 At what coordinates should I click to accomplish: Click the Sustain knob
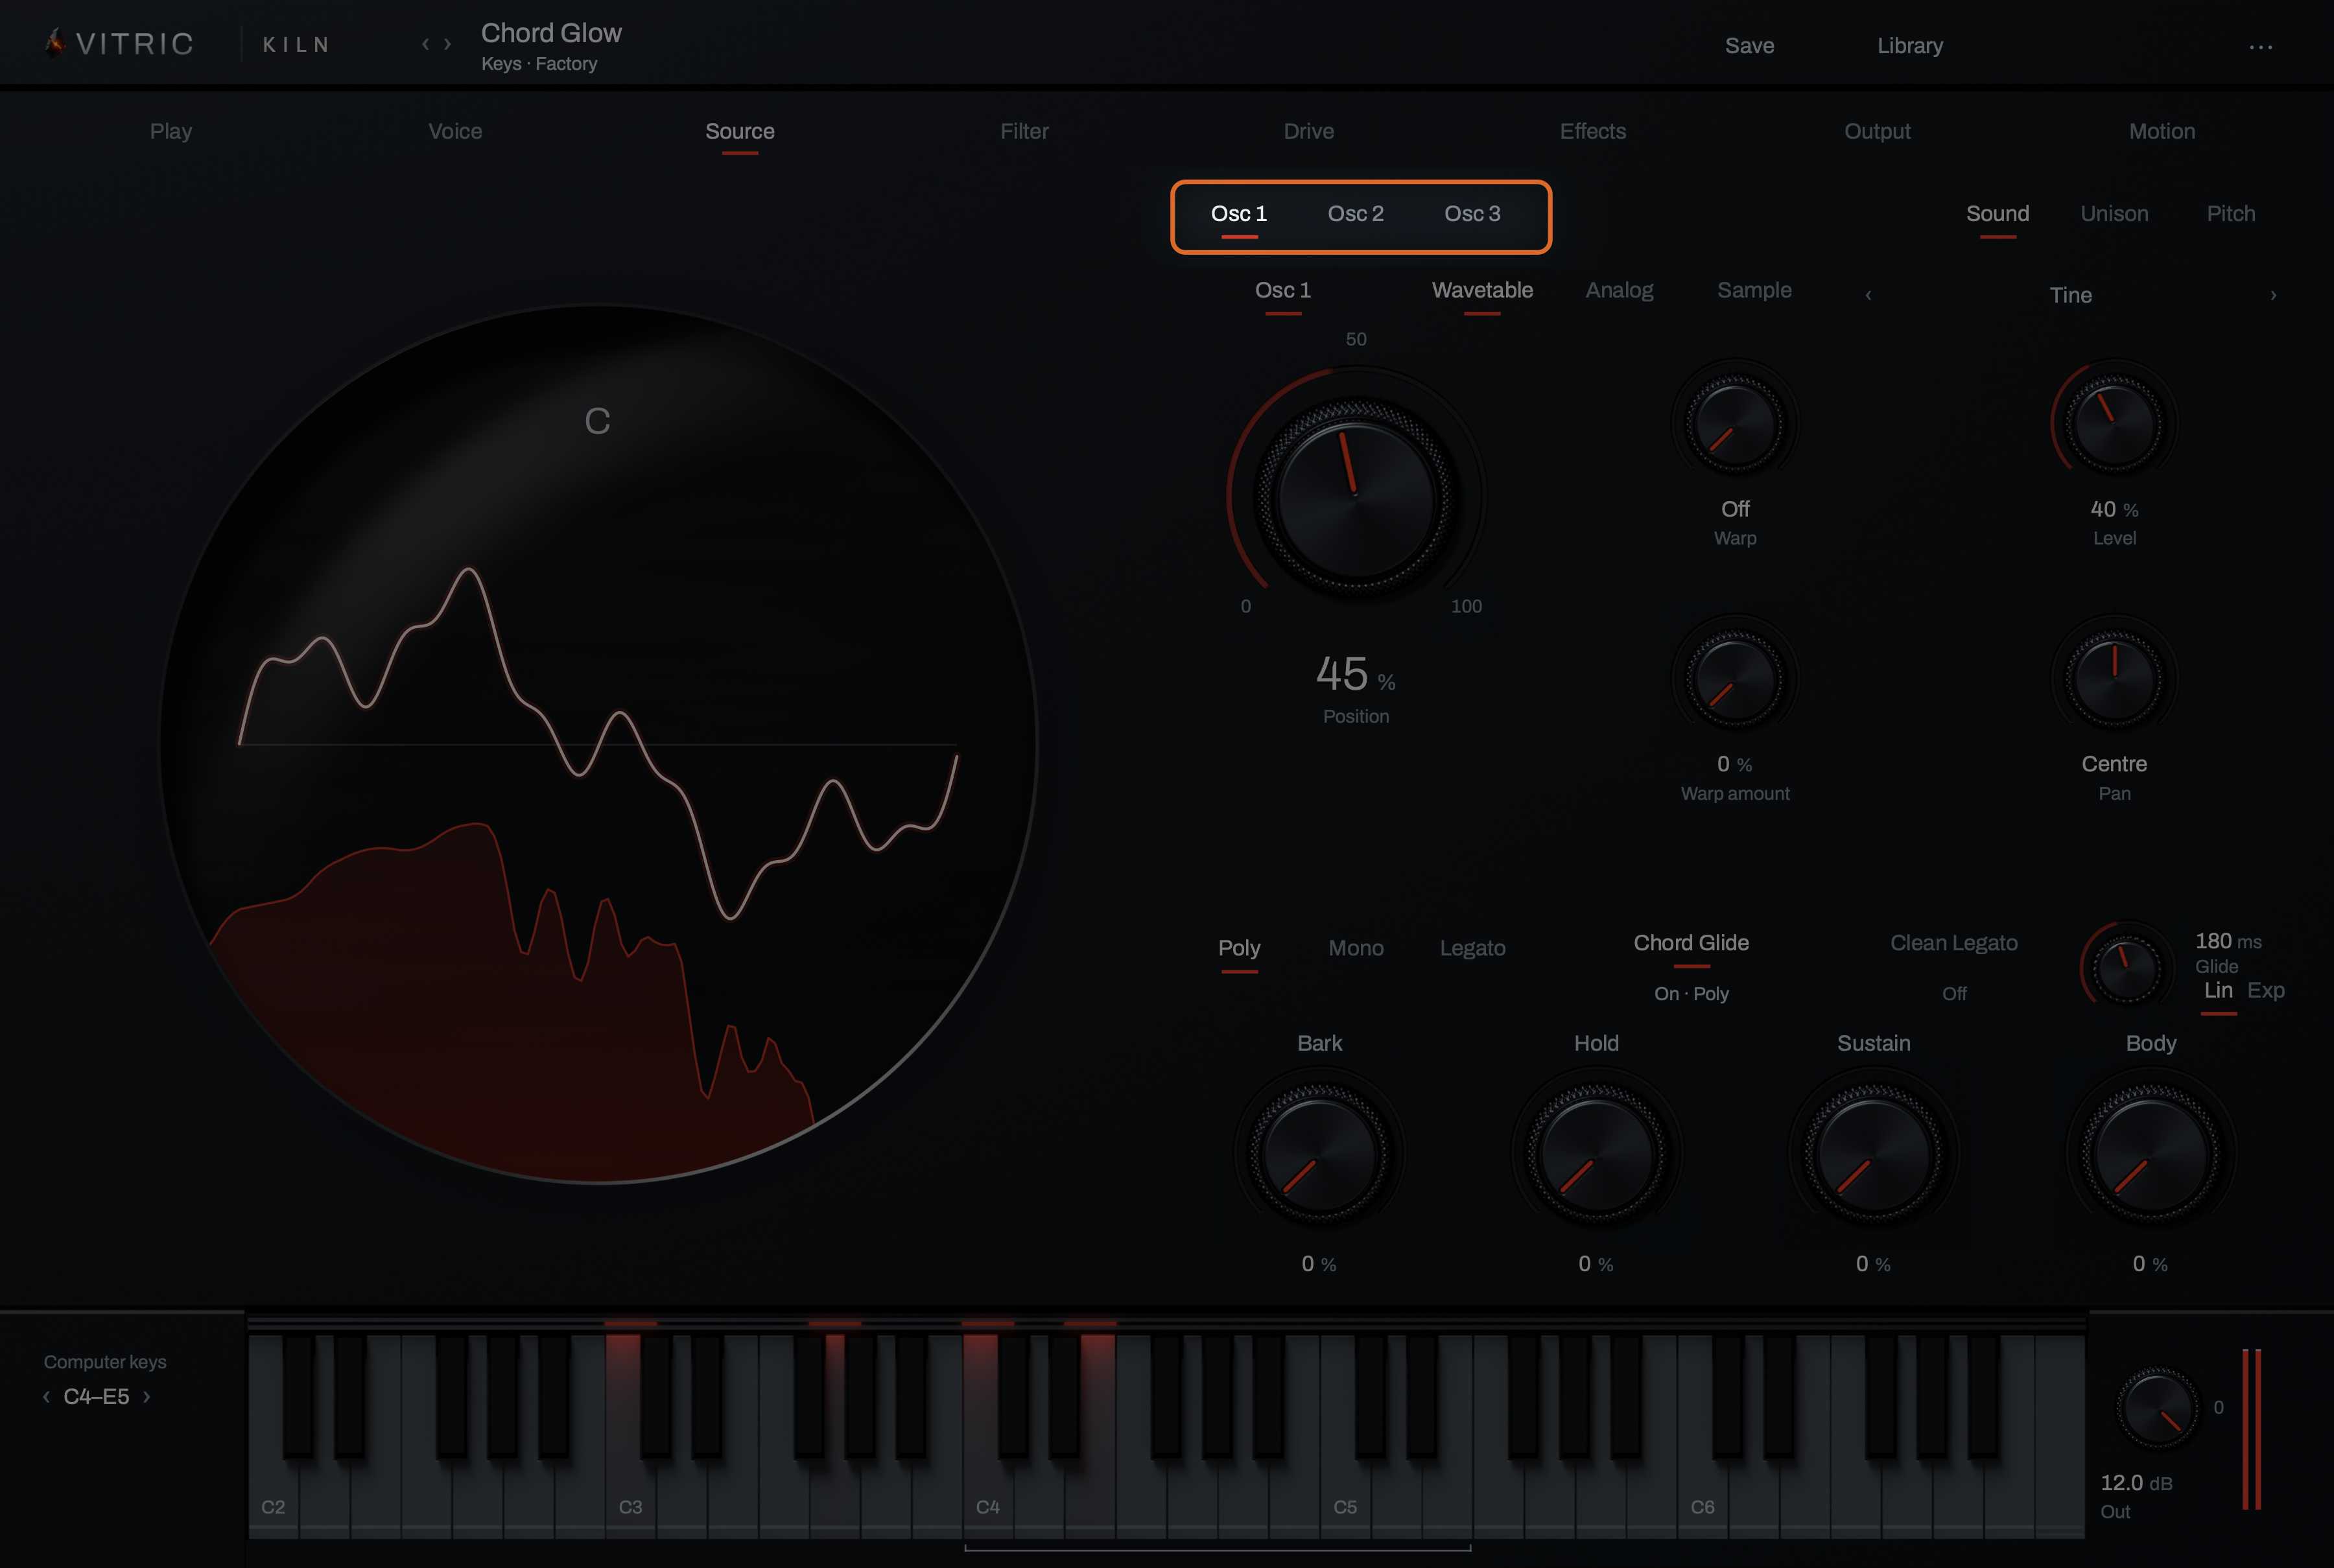(1873, 1153)
